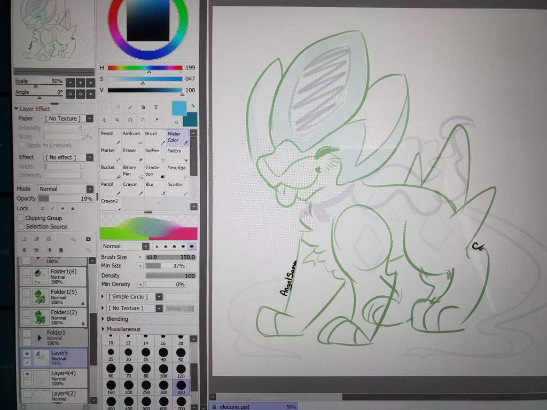Toggle the flat brush edge shape

[x=192, y=246]
